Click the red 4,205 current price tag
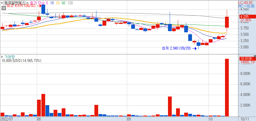Image resolution: width=256 pixels, height=121 pixels. point(248,16)
